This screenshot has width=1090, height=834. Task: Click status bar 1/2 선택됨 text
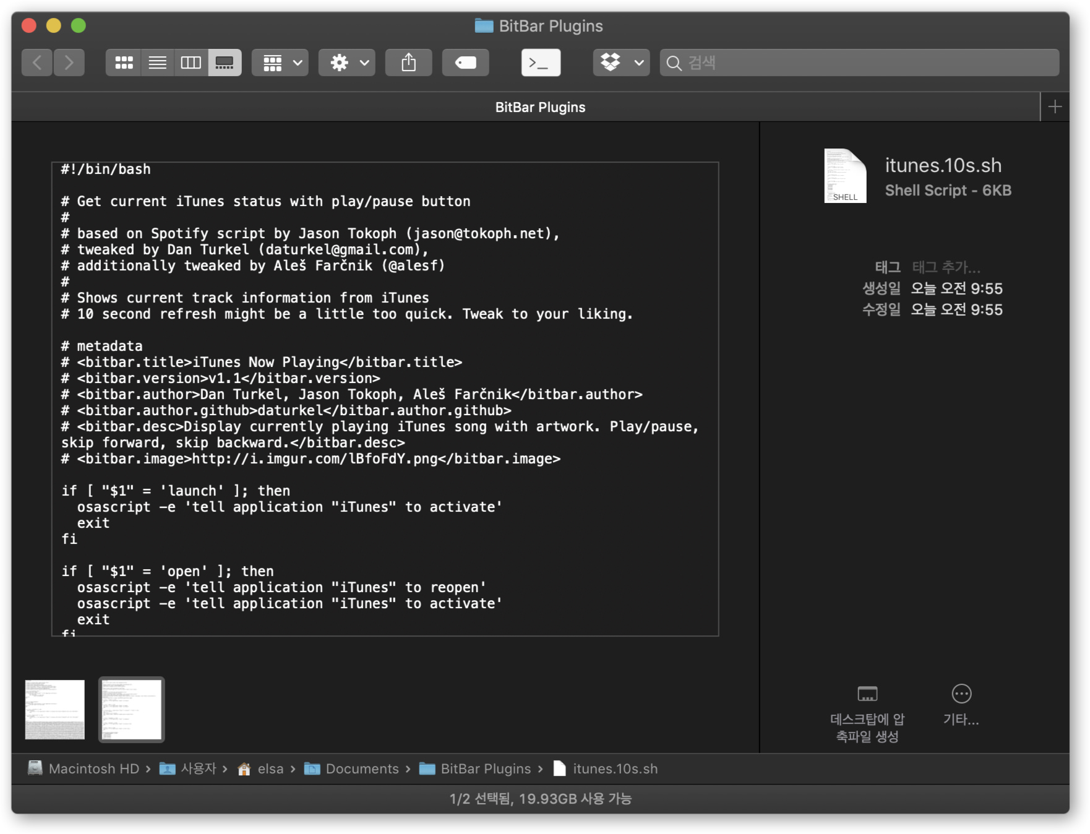click(540, 799)
